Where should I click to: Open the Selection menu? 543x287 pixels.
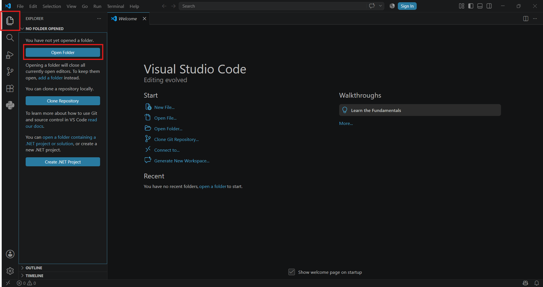pos(52,6)
